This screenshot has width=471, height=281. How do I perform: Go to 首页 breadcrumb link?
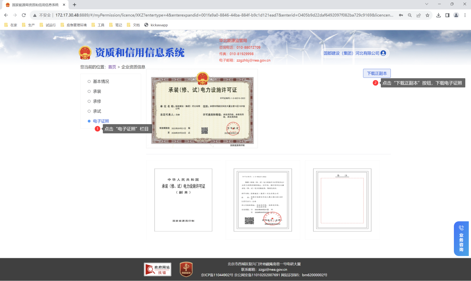coord(112,67)
